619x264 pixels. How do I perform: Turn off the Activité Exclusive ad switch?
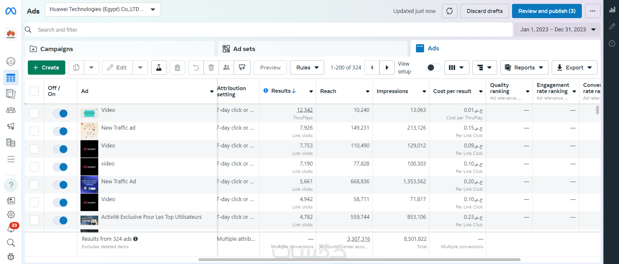(60, 220)
